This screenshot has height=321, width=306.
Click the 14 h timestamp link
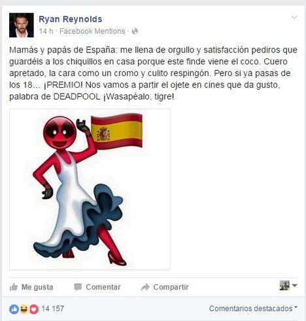(x=46, y=31)
